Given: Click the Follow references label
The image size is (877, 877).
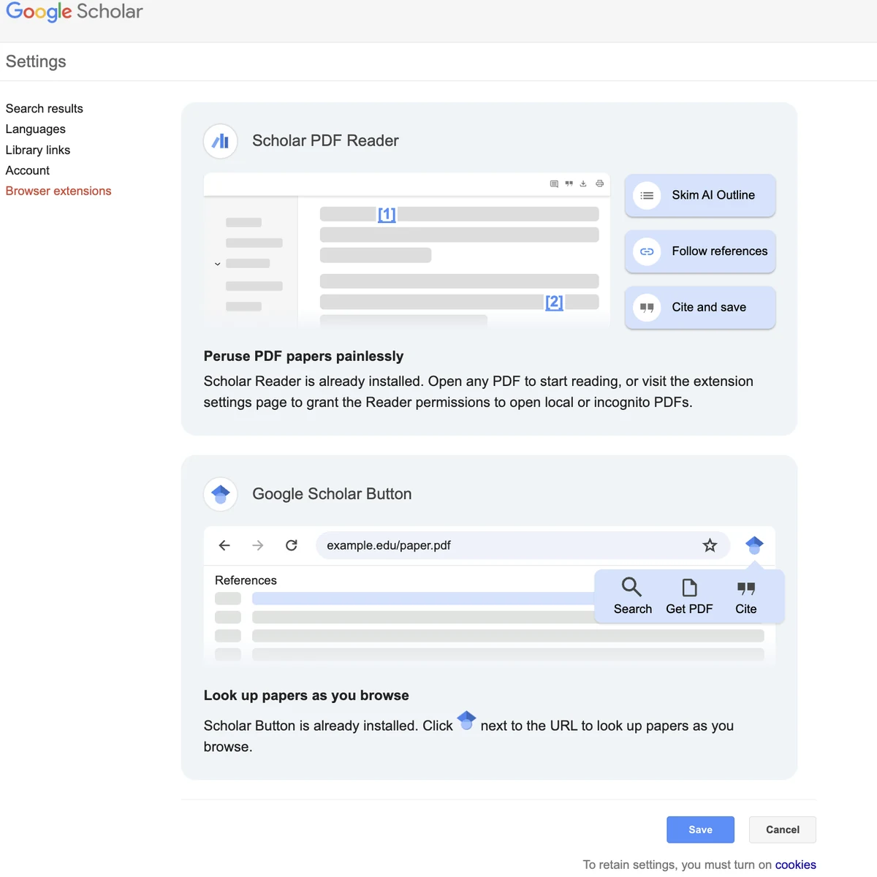Looking at the screenshot, I should [720, 251].
